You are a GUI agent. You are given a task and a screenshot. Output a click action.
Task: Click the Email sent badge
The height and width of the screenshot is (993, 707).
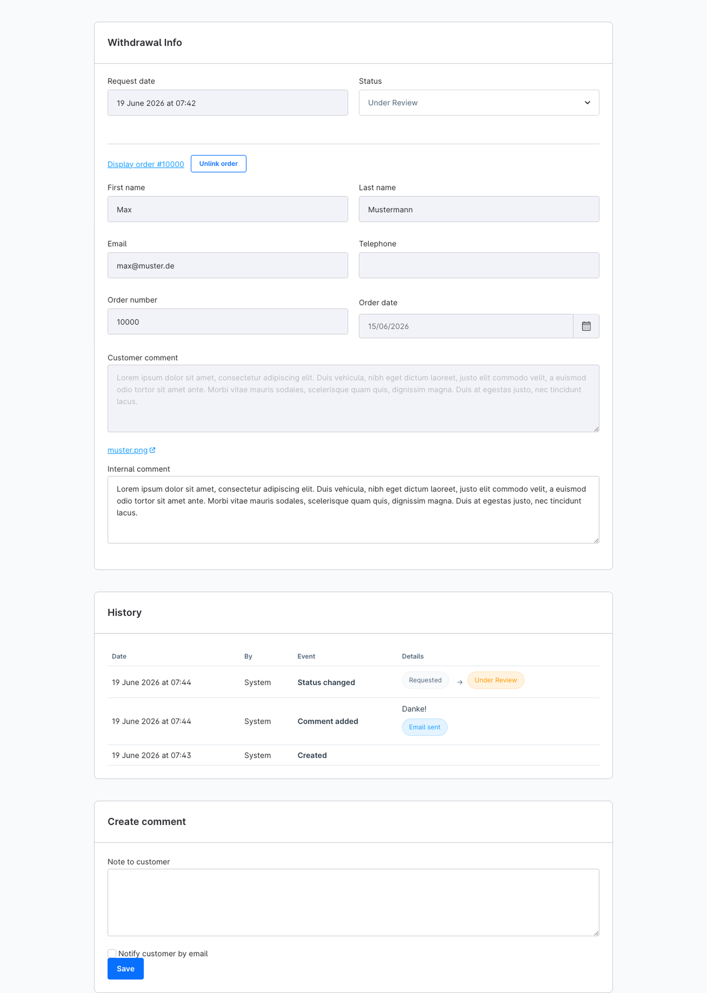425,727
